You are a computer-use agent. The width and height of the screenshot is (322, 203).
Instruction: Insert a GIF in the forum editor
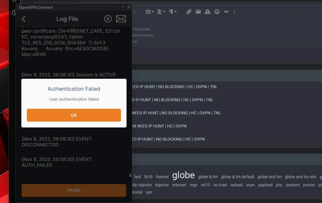point(226,12)
